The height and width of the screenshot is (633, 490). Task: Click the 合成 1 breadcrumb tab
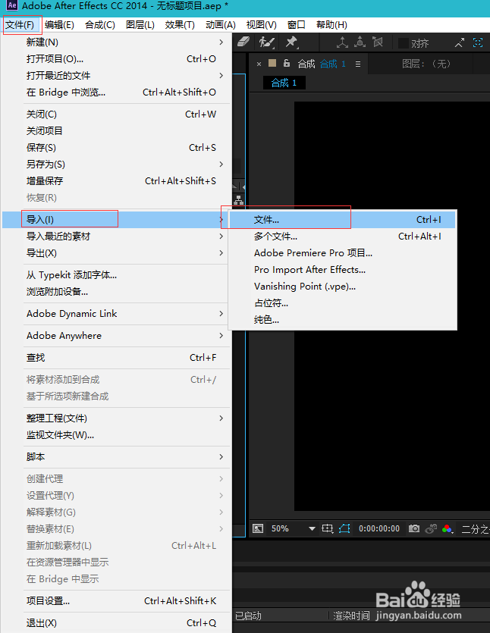[284, 83]
